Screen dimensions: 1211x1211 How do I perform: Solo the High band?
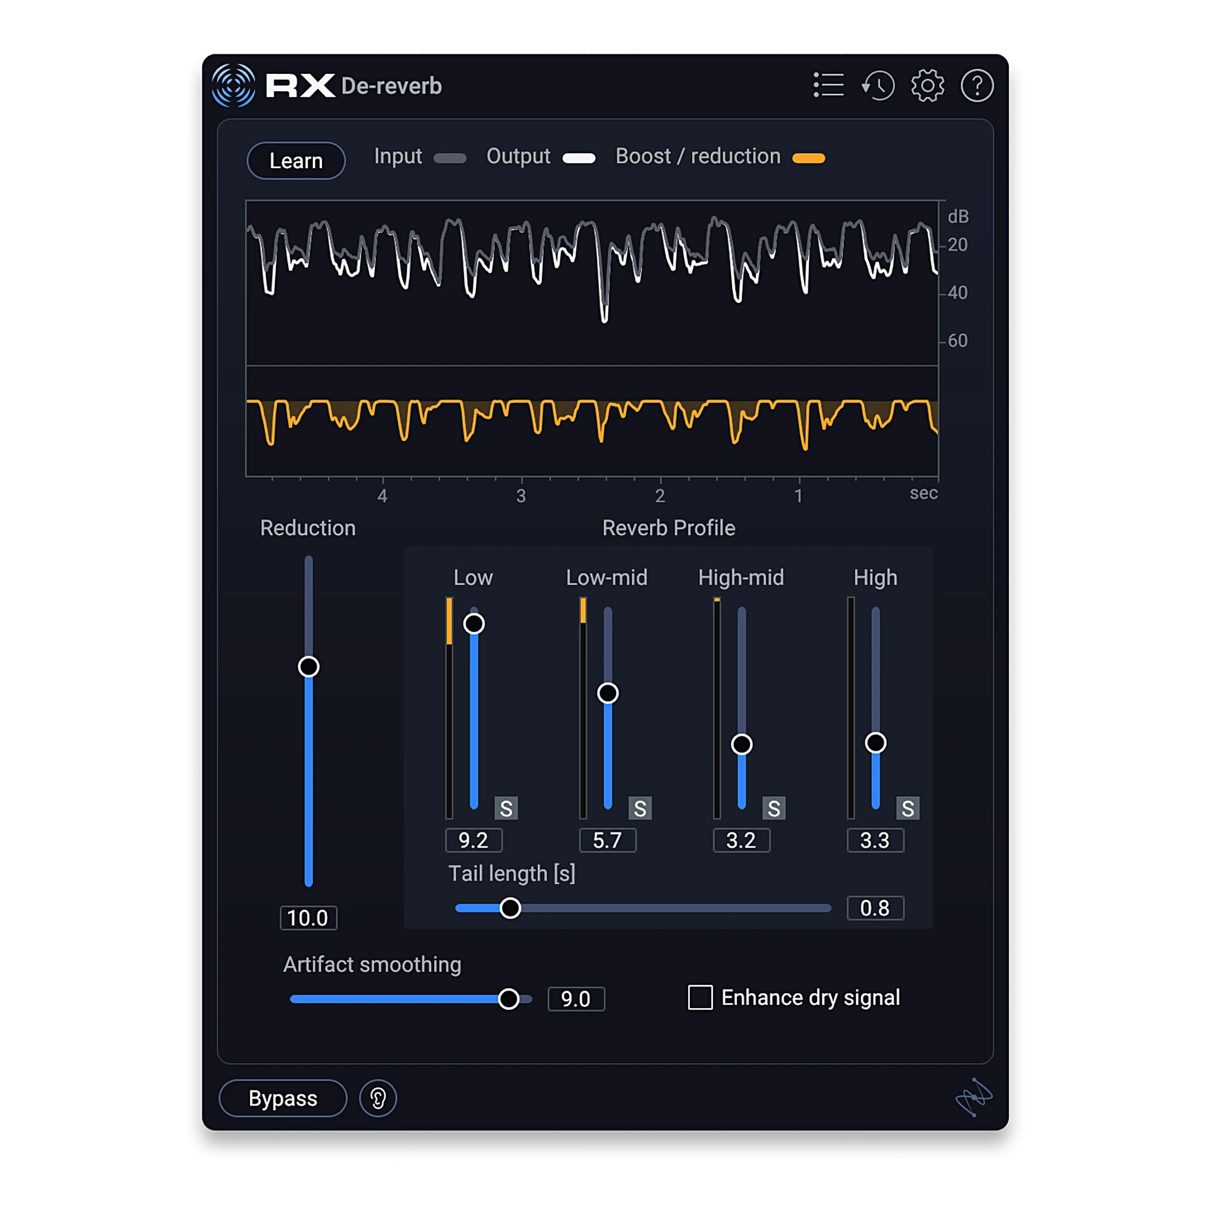coord(908,808)
